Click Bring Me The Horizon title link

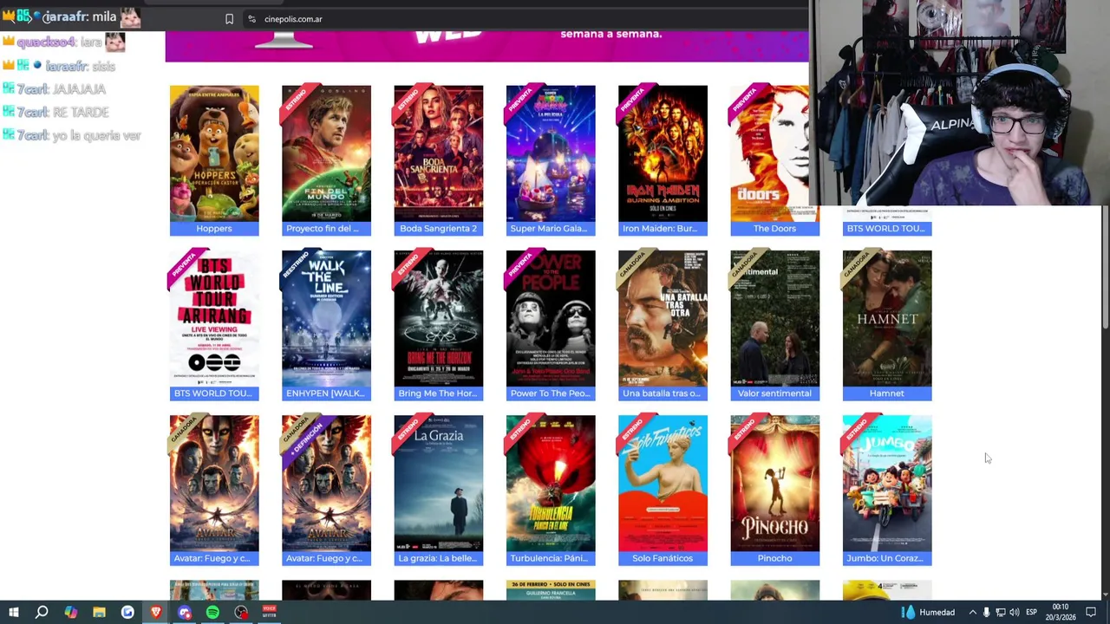438,393
